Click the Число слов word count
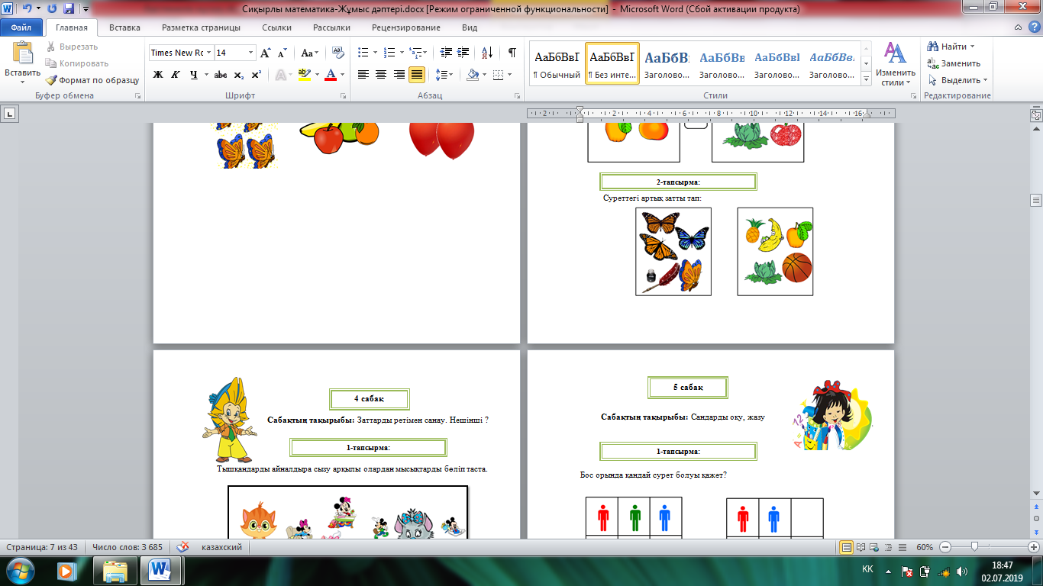1043x586 pixels. coord(128,547)
